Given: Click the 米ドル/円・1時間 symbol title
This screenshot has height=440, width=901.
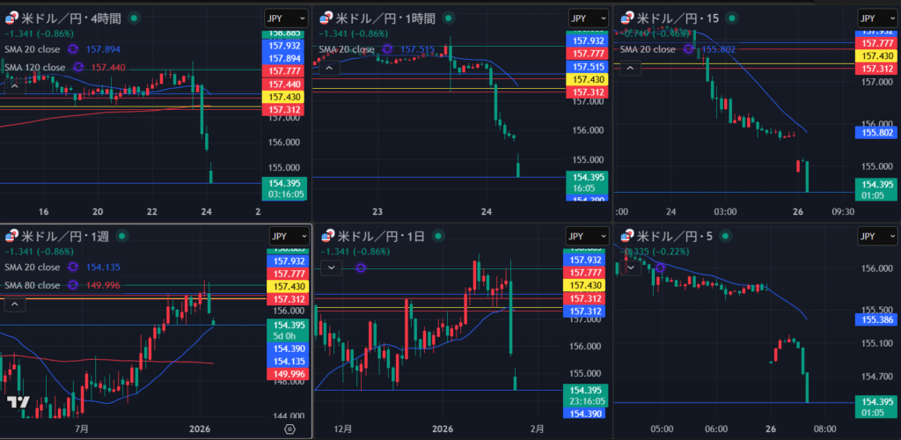Looking at the screenshot, I should tap(388, 18).
